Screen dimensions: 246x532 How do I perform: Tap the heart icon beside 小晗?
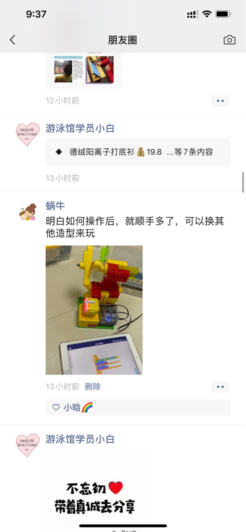point(56,407)
